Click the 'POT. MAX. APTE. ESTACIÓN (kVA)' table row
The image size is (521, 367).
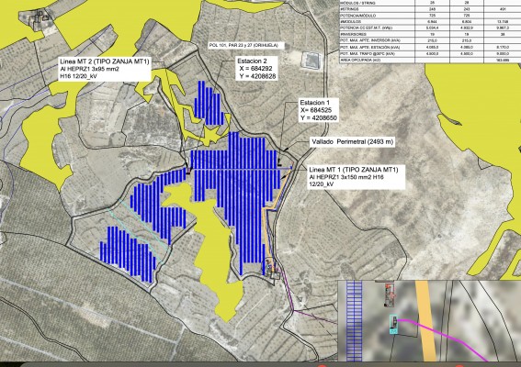pyautogui.click(x=430, y=47)
